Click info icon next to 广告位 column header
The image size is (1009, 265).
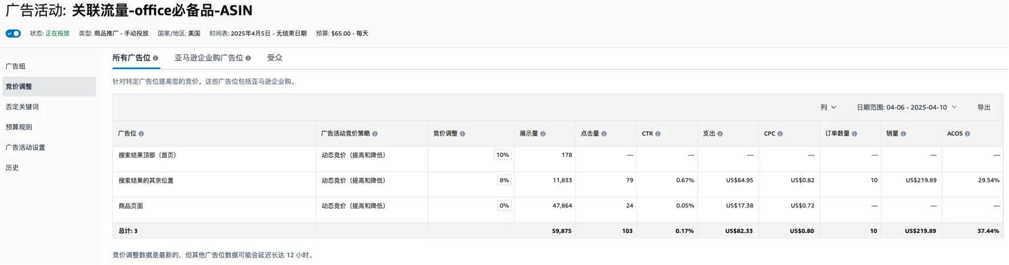(141, 134)
